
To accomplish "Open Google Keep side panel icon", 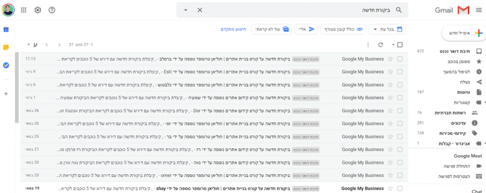I will pyautogui.click(x=6, y=47).
